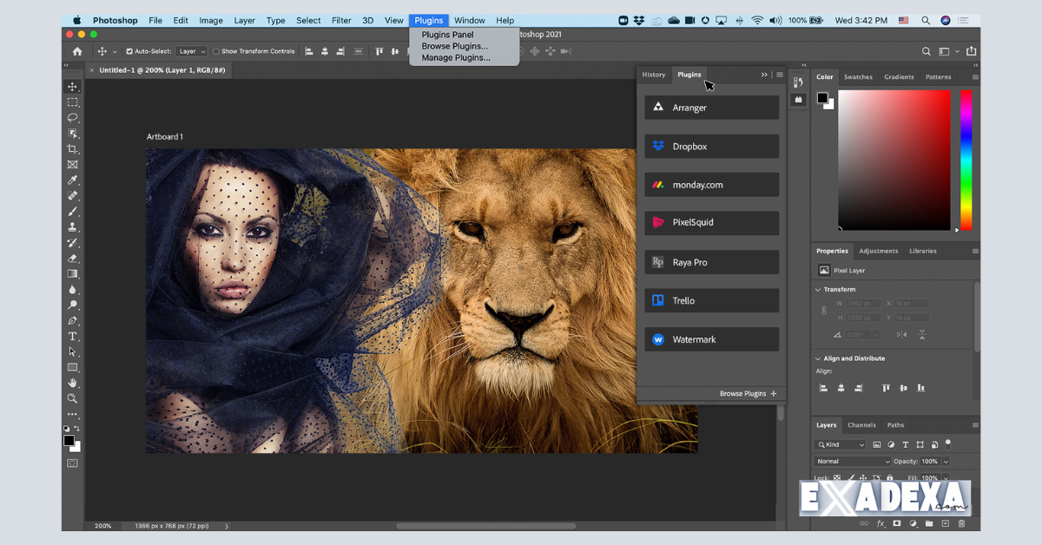
Task: Switch to the Channels tab
Action: coord(861,424)
